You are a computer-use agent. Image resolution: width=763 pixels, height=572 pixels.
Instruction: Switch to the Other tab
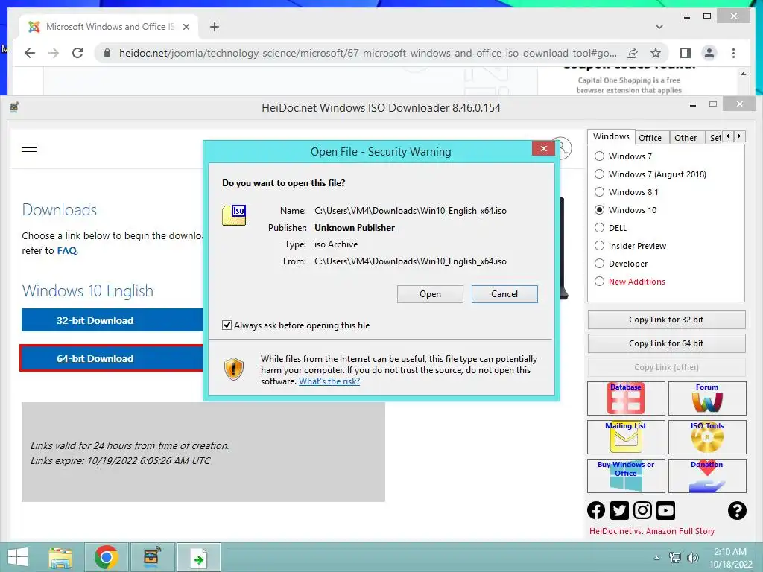686,138
